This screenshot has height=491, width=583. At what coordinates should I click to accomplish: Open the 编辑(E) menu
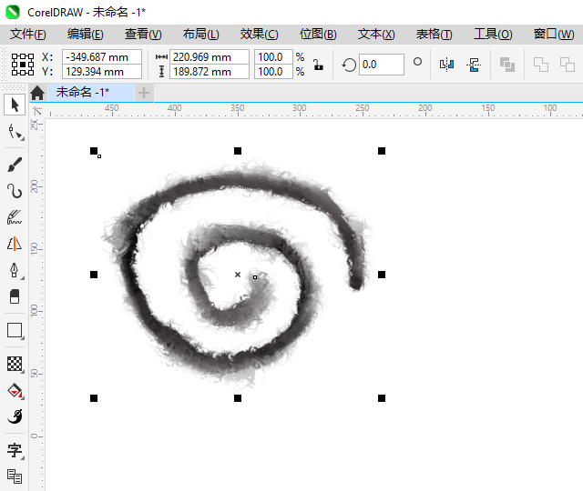tap(85, 35)
